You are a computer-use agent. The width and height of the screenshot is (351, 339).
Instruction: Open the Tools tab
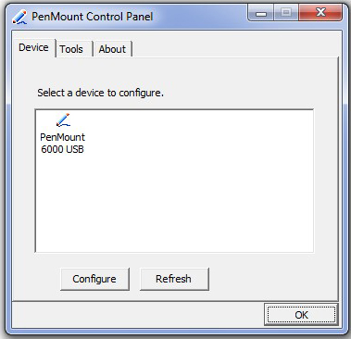coord(71,49)
